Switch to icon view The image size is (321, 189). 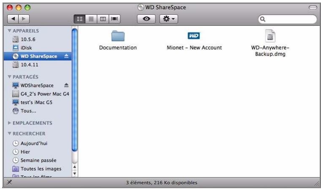point(79,19)
